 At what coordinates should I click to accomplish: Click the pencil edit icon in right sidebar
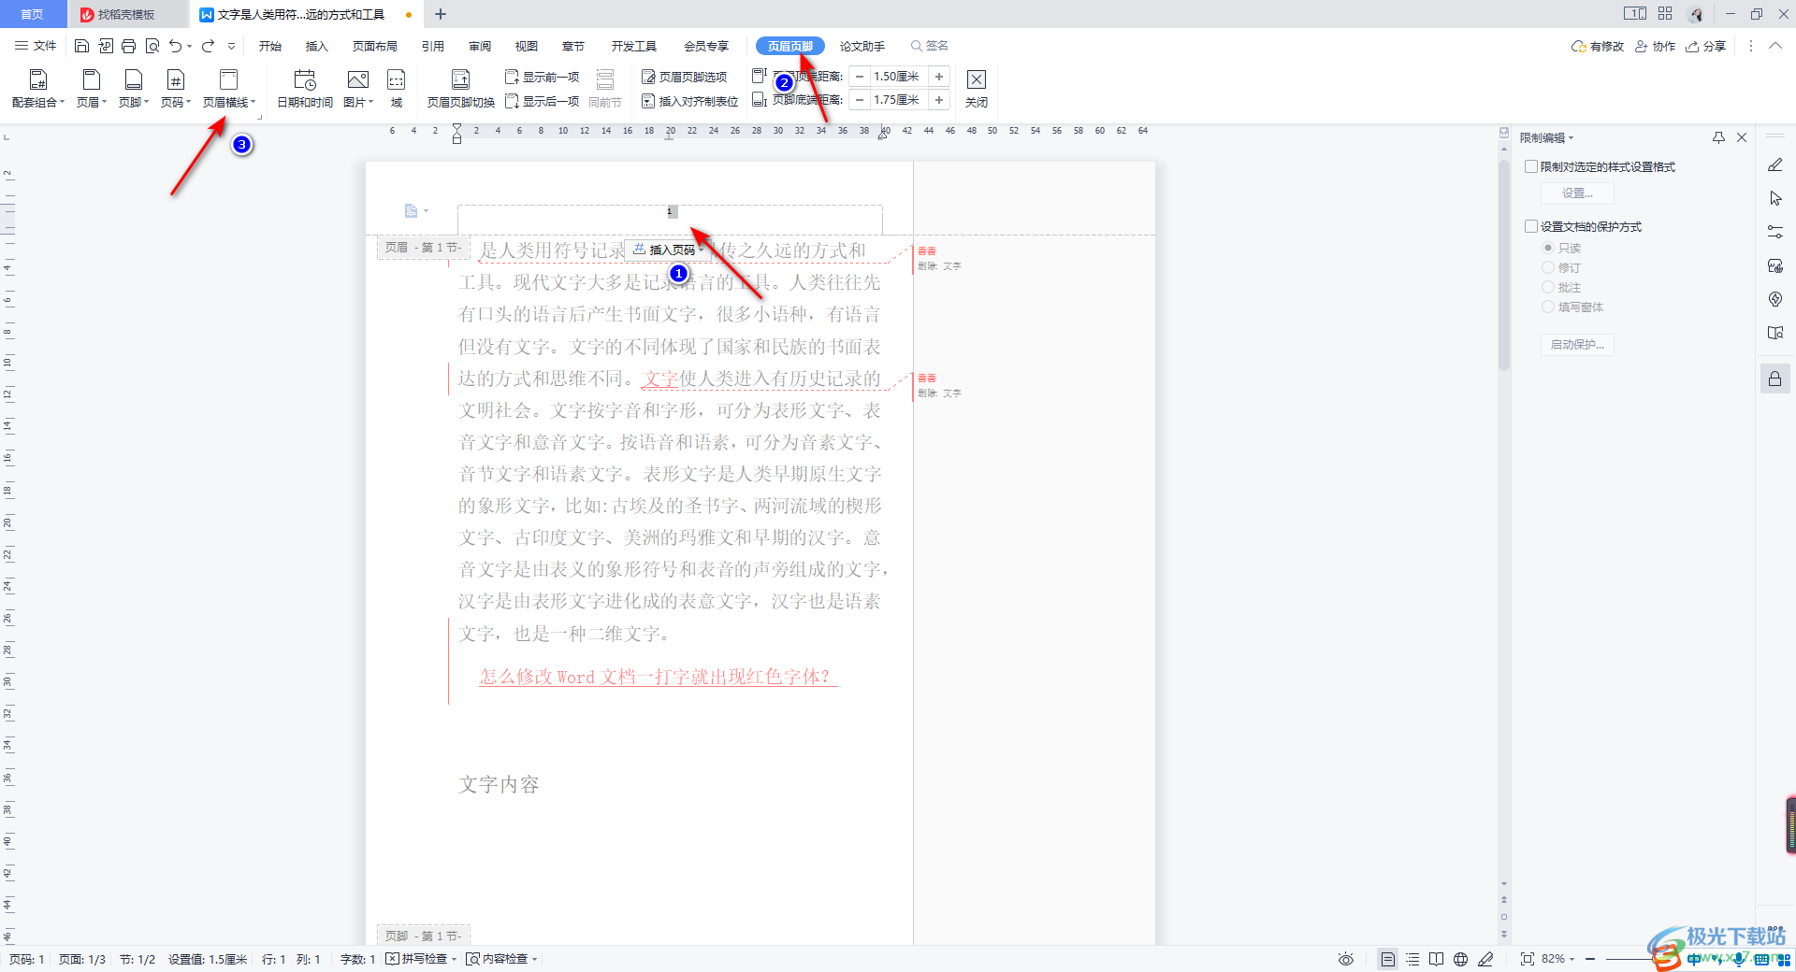click(x=1775, y=165)
